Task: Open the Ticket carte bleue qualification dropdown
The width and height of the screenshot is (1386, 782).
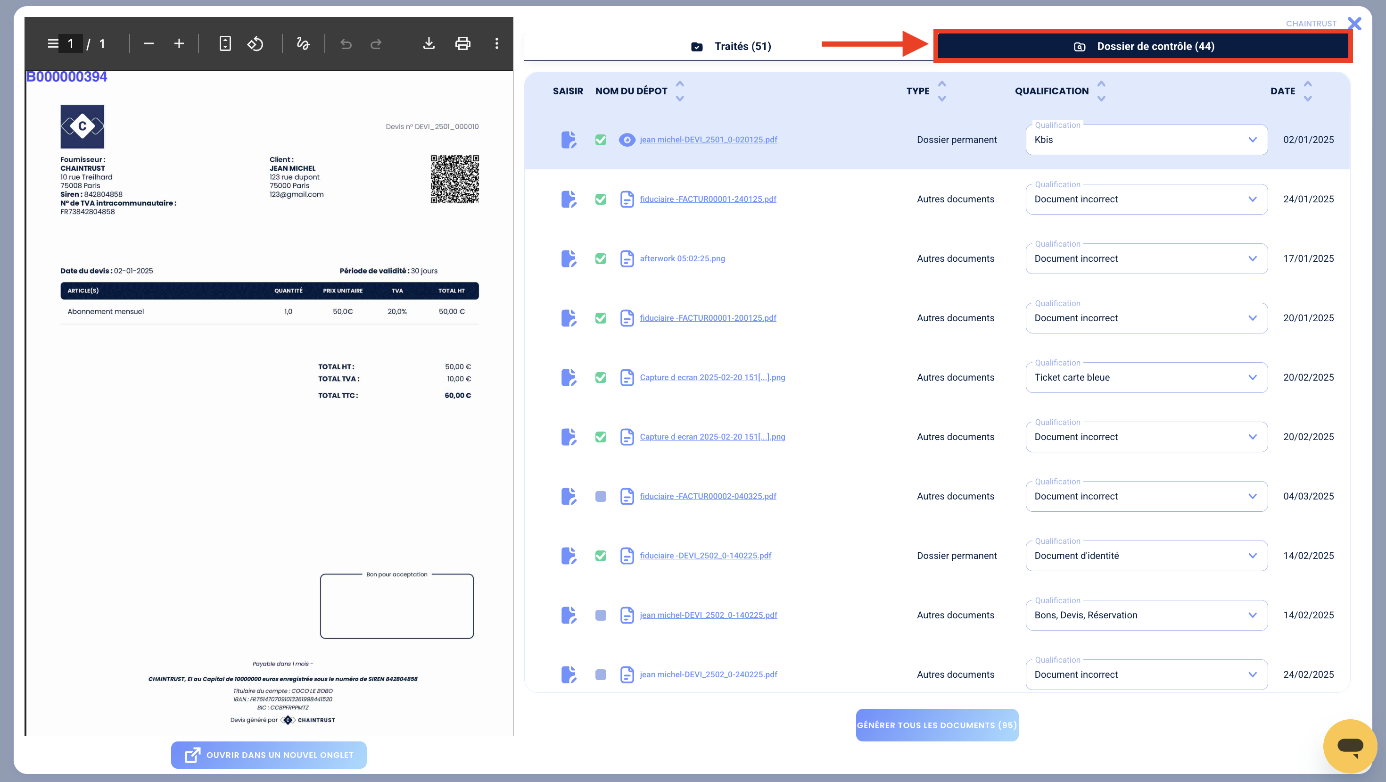Action: coord(1146,377)
